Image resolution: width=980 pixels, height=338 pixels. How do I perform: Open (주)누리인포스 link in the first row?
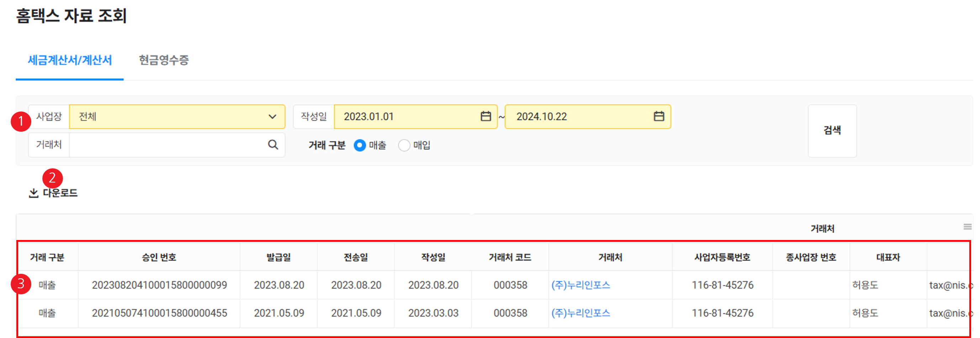581,285
